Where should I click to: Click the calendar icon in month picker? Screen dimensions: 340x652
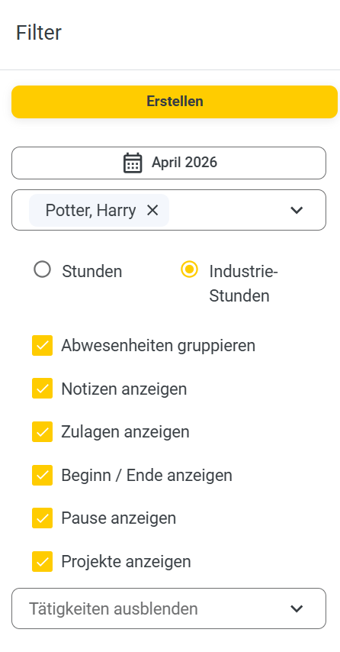133,163
